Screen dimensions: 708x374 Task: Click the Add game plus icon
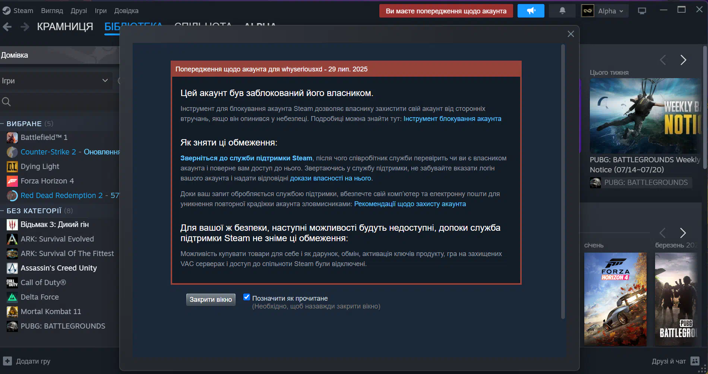(x=7, y=361)
